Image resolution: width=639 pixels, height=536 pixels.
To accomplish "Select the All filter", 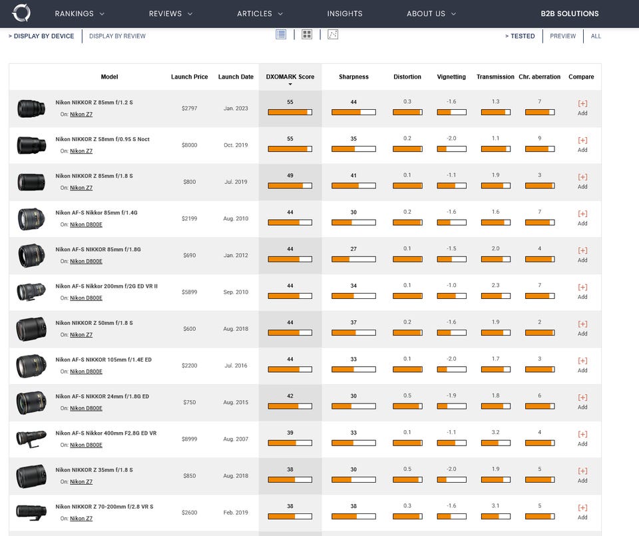I will 596,36.
